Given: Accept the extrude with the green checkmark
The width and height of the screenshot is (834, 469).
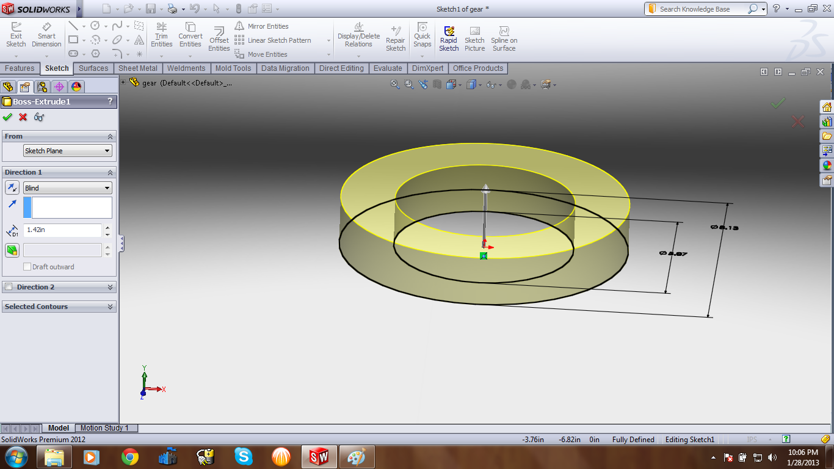Looking at the screenshot, I should 7,117.
